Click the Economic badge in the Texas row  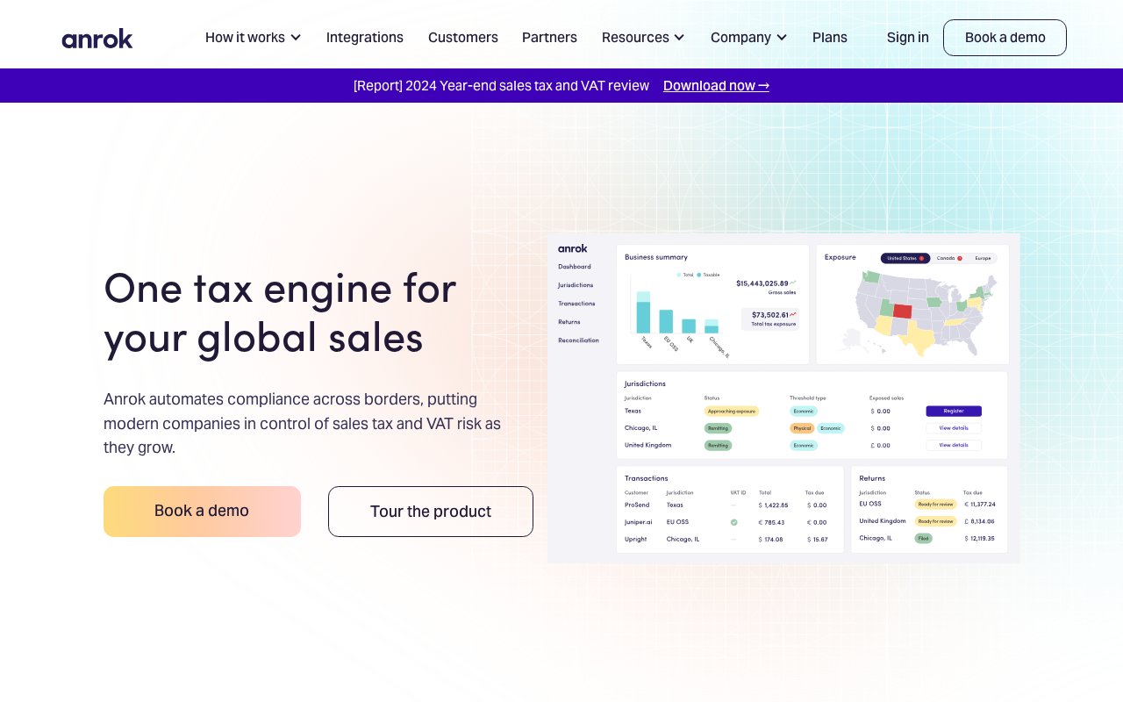(x=804, y=411)
